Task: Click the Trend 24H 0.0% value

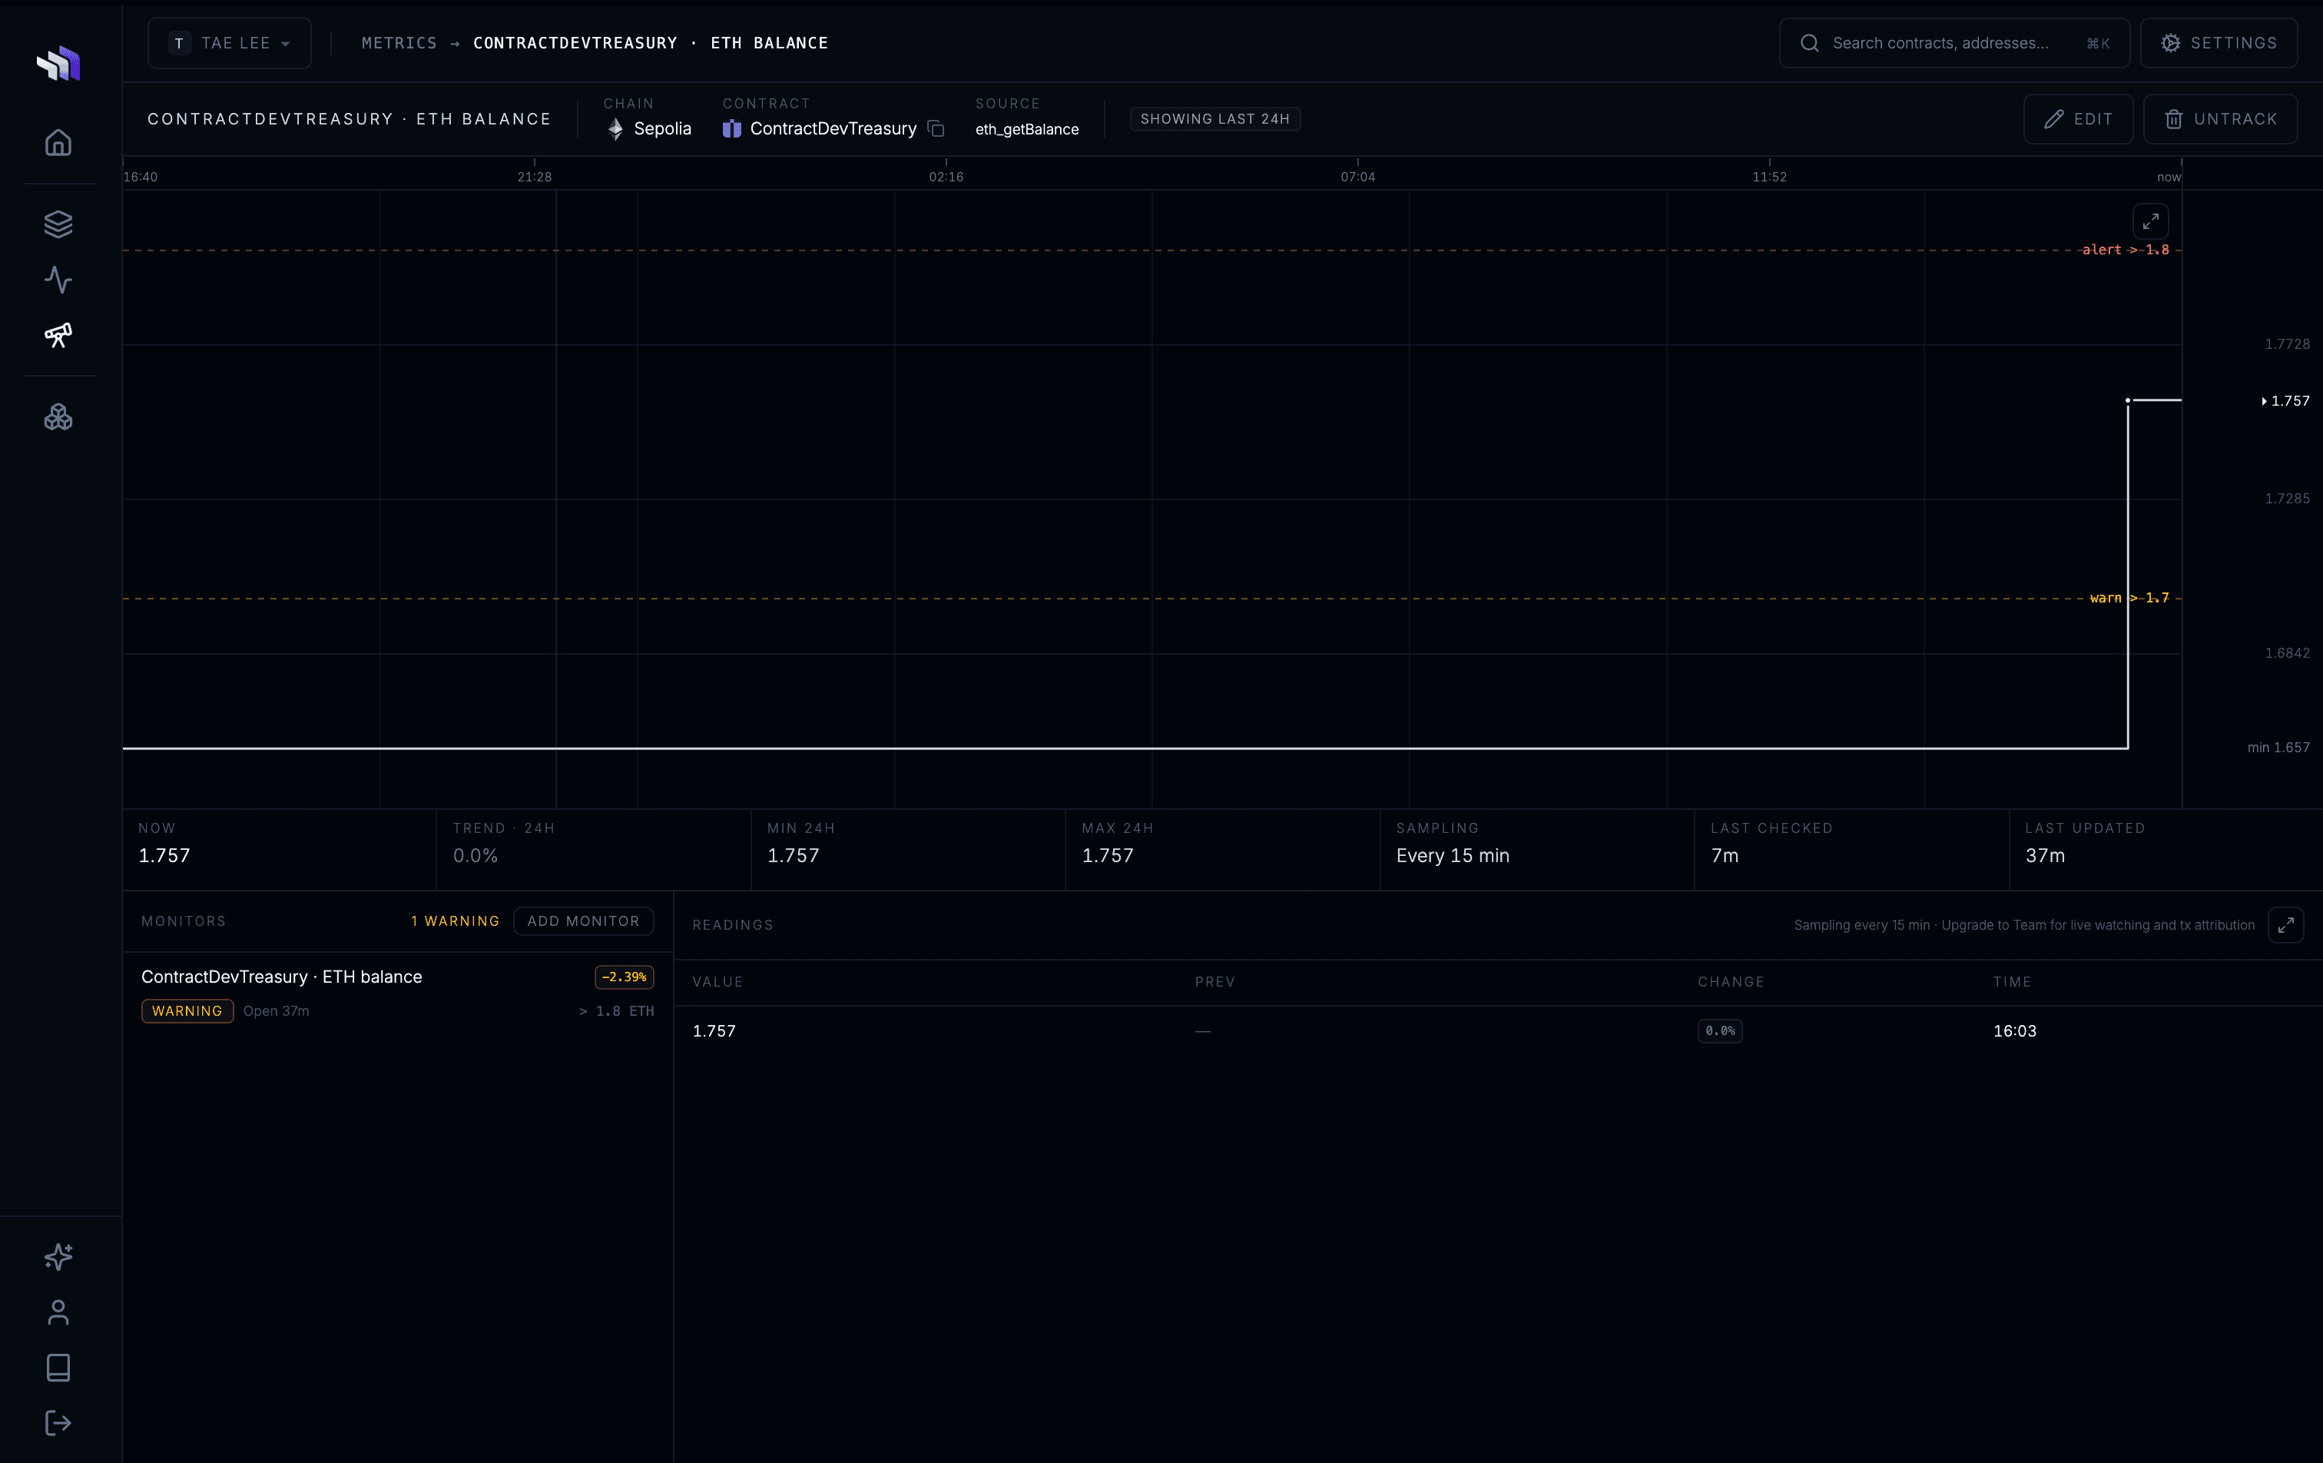Action: point(476,856)
